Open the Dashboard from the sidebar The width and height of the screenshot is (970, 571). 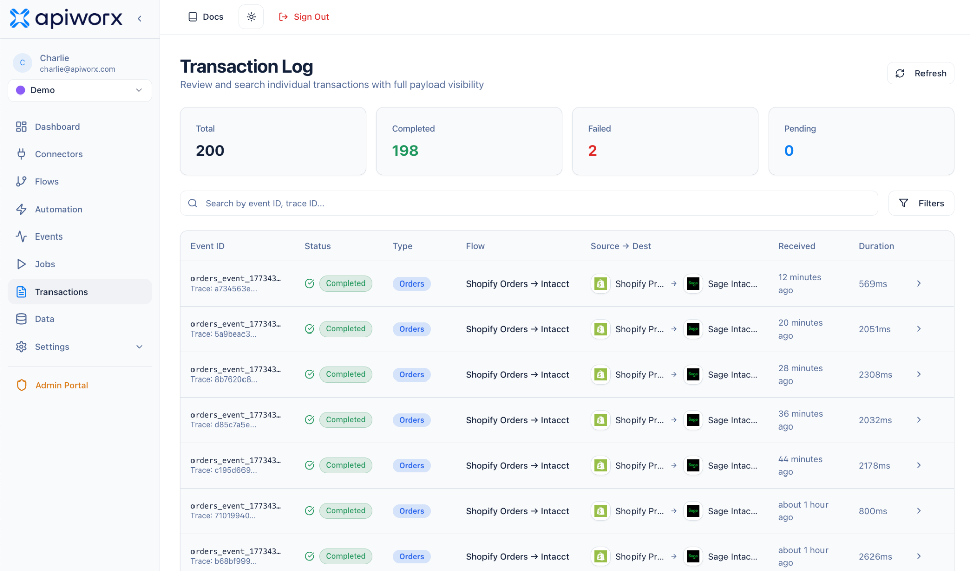pyautogui.click(x=57, y=126)
